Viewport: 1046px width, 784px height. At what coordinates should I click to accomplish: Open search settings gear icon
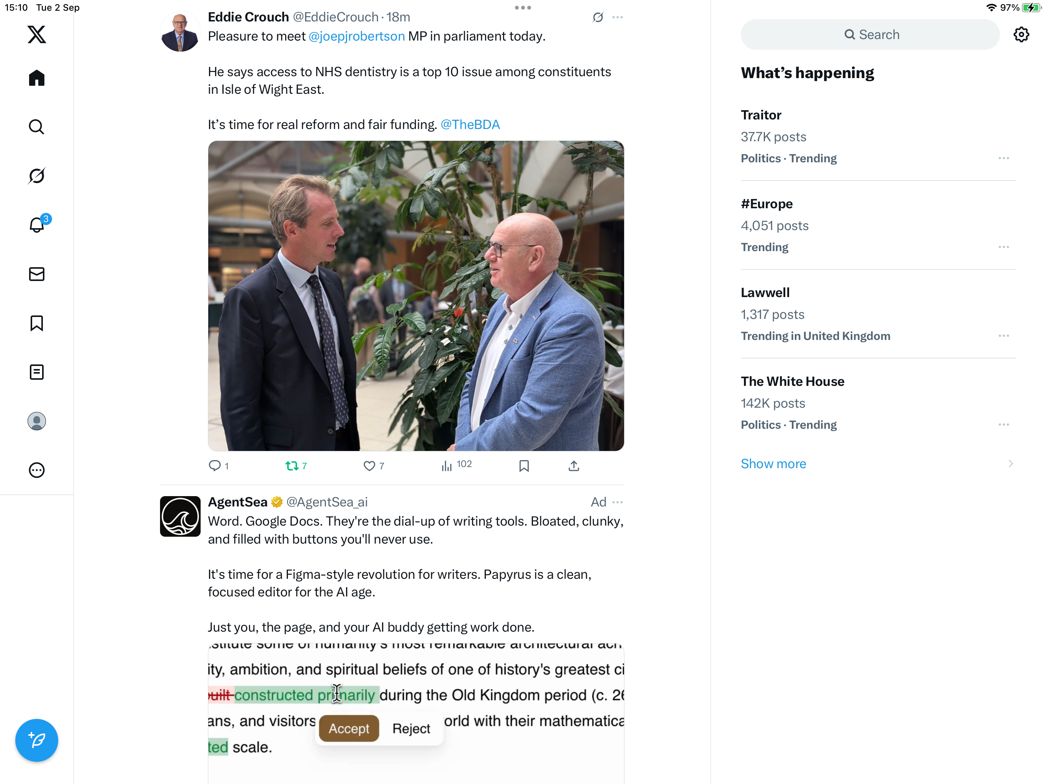(x=1021, y=34)
